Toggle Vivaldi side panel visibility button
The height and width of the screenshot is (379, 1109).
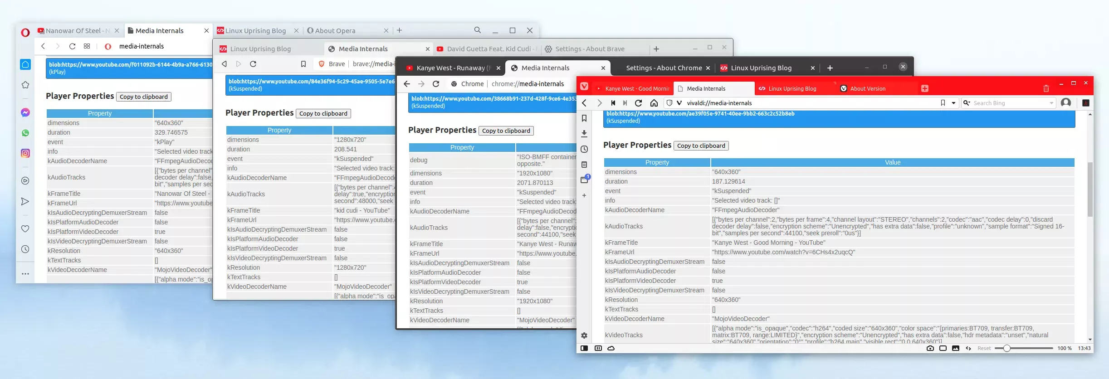coord(584,348)
